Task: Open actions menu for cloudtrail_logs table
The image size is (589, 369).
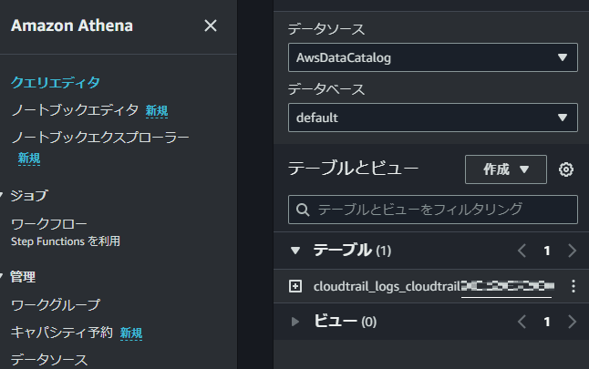Action: 573,286
